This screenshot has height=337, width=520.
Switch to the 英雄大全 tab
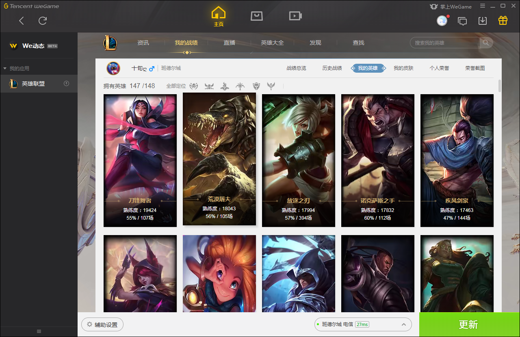tap(272, 43)
